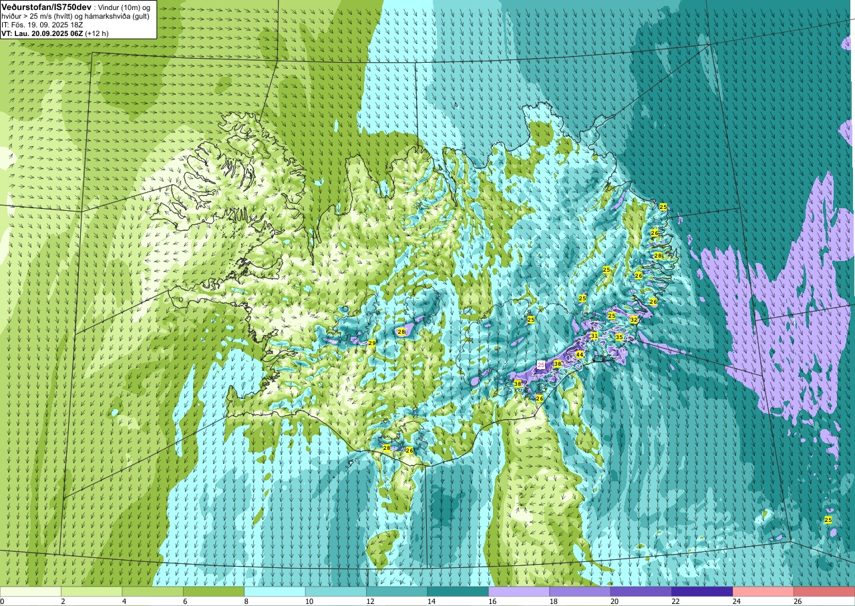Click the legend scale label 22
855x606 pixels.
[676, 601]
